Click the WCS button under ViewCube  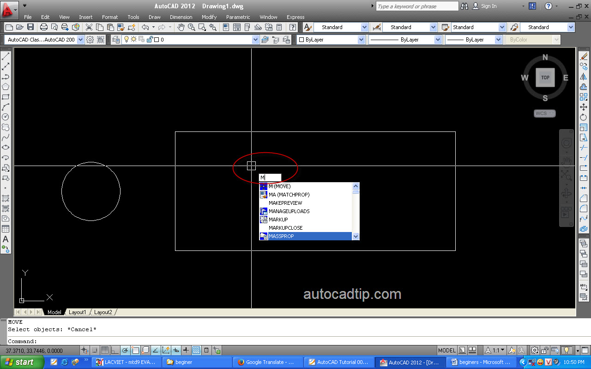545,113
